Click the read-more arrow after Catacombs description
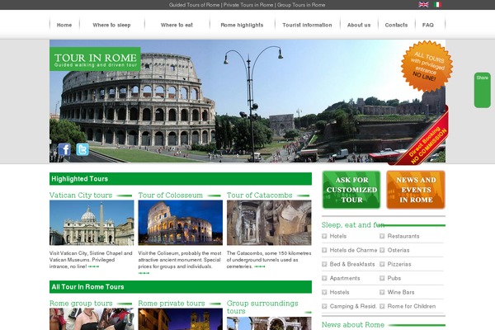495x330 pixels. pos(260,266)
